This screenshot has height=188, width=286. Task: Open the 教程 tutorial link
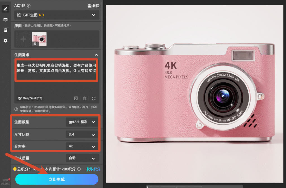tap(93, 6)
